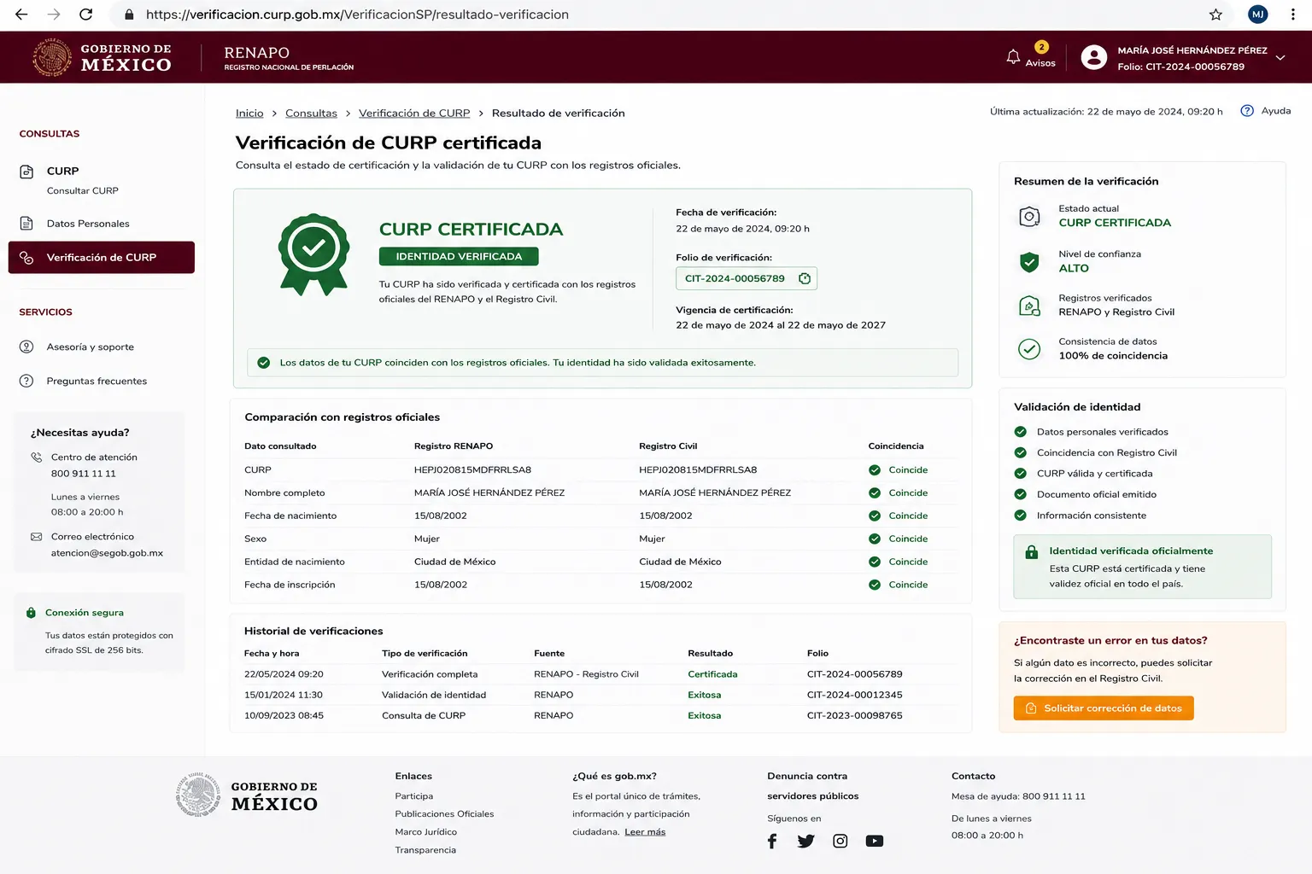
Task: Click the Consistencia de datos check icon
Action: click(1029, 349)
